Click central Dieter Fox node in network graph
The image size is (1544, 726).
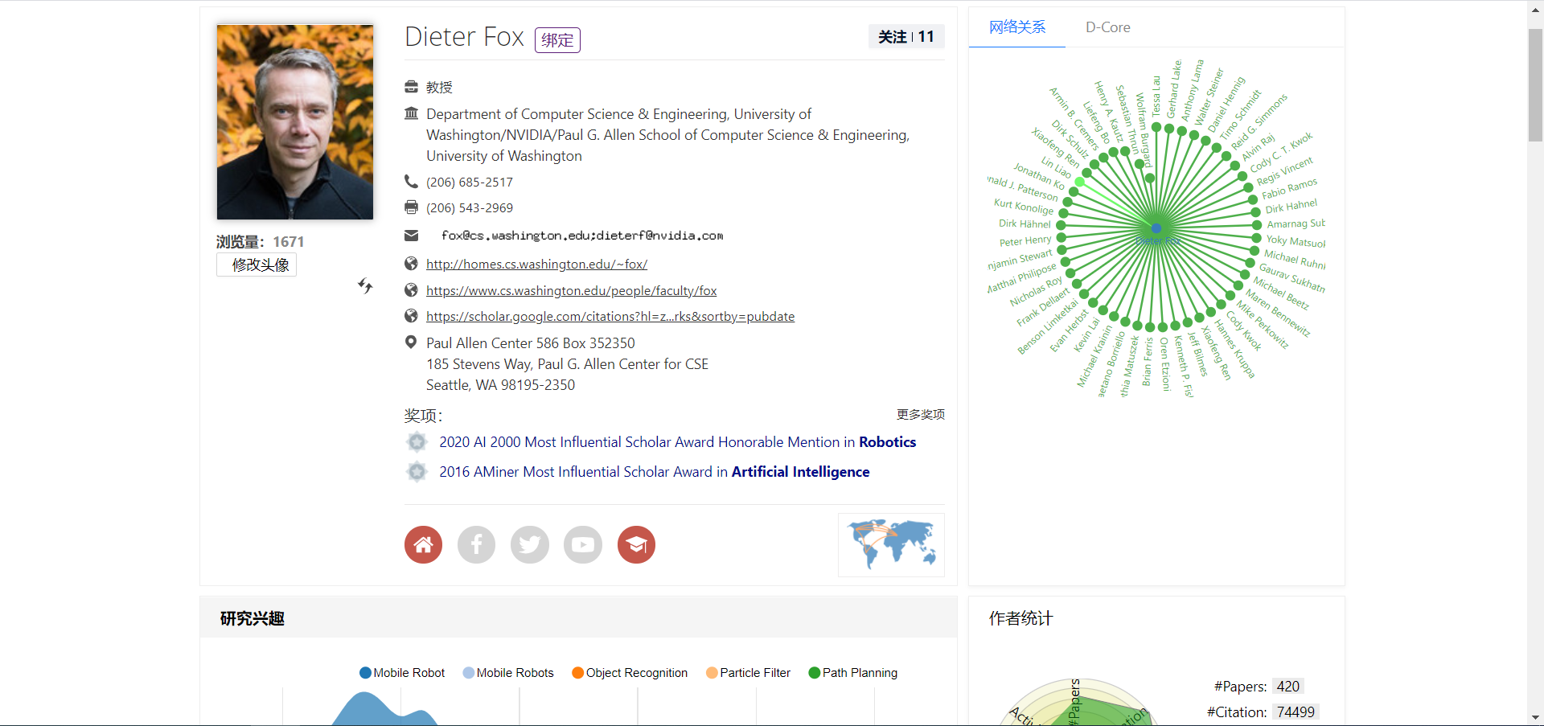coord(1156,229)
